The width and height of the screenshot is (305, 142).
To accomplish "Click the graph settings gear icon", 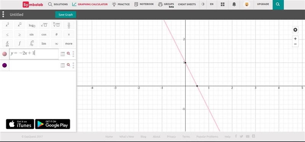I will tap(295, 30).
